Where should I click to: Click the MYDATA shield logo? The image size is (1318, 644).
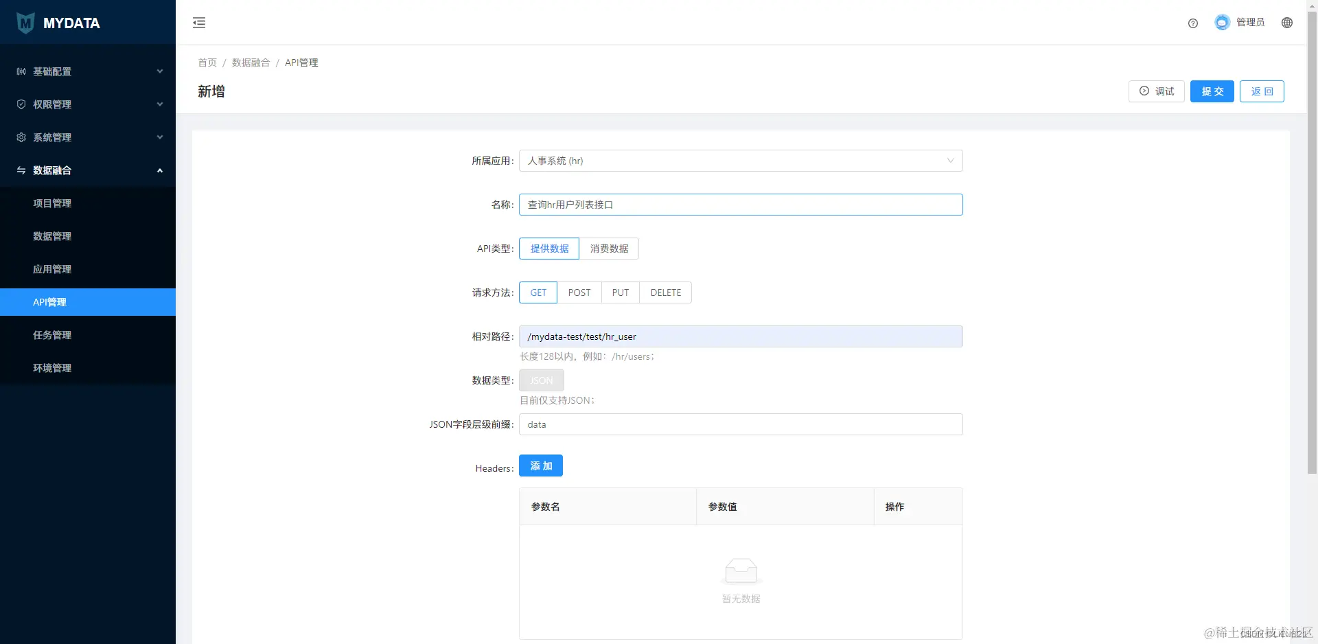click(x=25, y=23)
